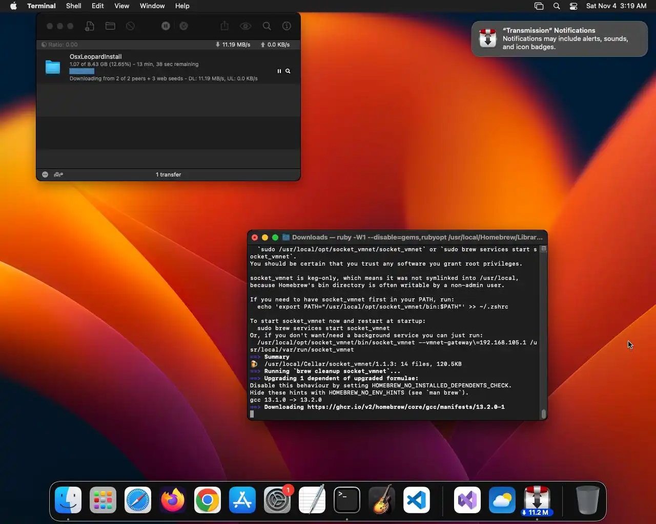
Task: Select the OsxLeopardInstall folder icon
Action: pyautogui.click(x=53, y=67)
